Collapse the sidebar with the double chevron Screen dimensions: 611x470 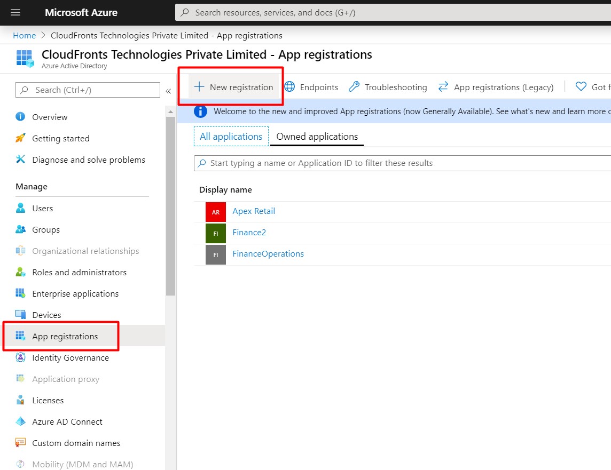tap(168, 91)
